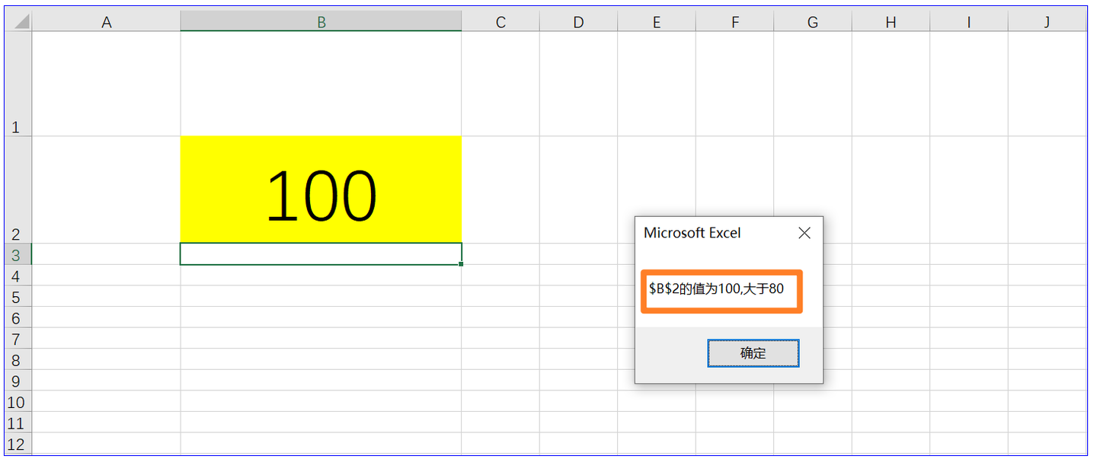Select column G header
The width and height of the screenshot is (1097, 459).
point(812,21)
